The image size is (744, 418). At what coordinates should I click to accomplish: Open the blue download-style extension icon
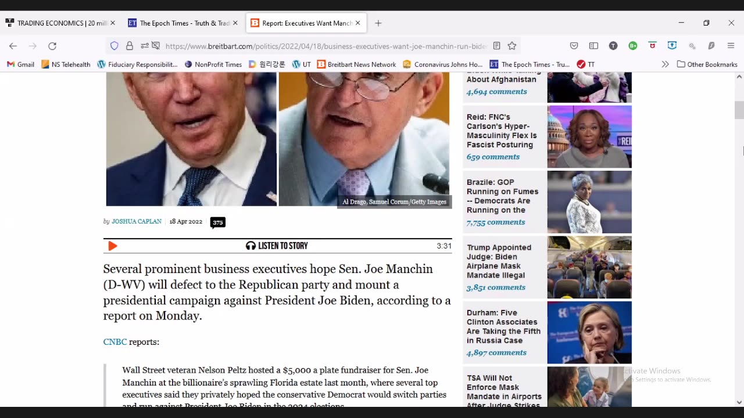pyautogui.click(x=672, y=46)
